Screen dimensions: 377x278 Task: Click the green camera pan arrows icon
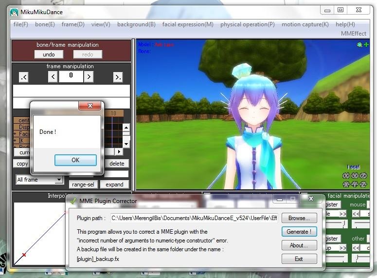pos(366,44)
